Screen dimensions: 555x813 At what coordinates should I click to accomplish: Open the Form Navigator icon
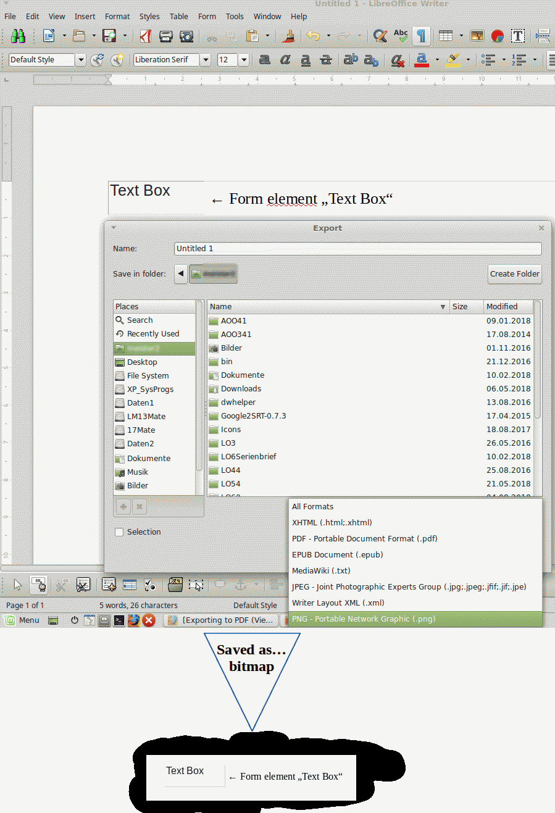109,584
